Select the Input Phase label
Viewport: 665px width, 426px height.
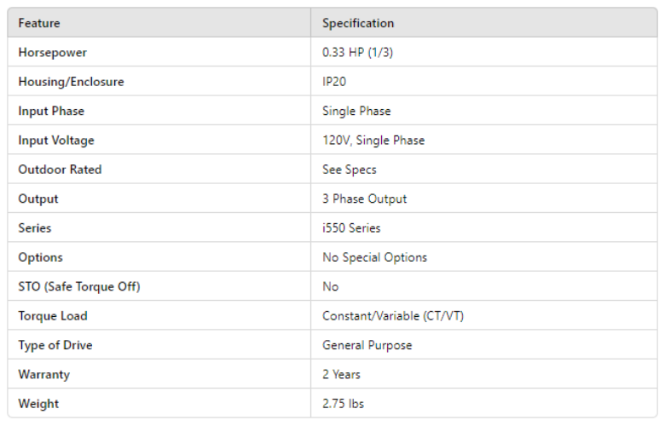coord(51,111)
